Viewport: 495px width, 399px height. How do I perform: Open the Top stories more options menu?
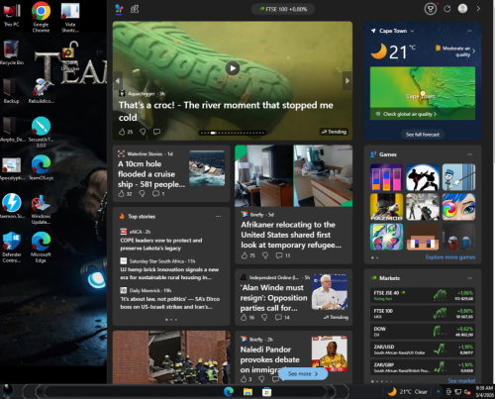tap(219, 217)
